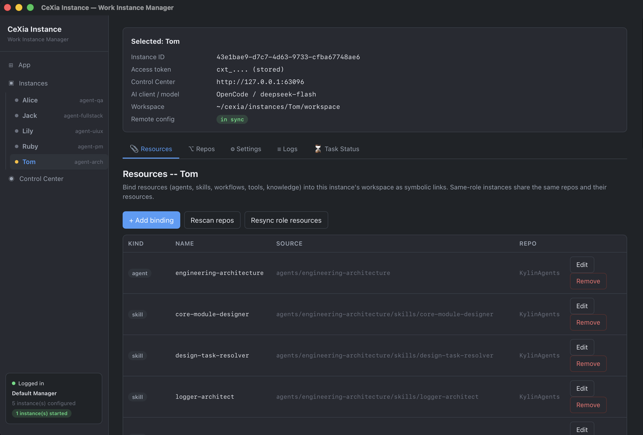Remove the logger-architect skill
The width and height of the screenshot is (643, 435).
click(588, 405)
